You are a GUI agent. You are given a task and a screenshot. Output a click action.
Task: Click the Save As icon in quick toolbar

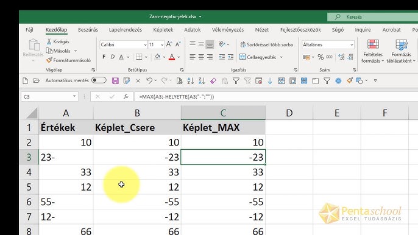[127, 81]
